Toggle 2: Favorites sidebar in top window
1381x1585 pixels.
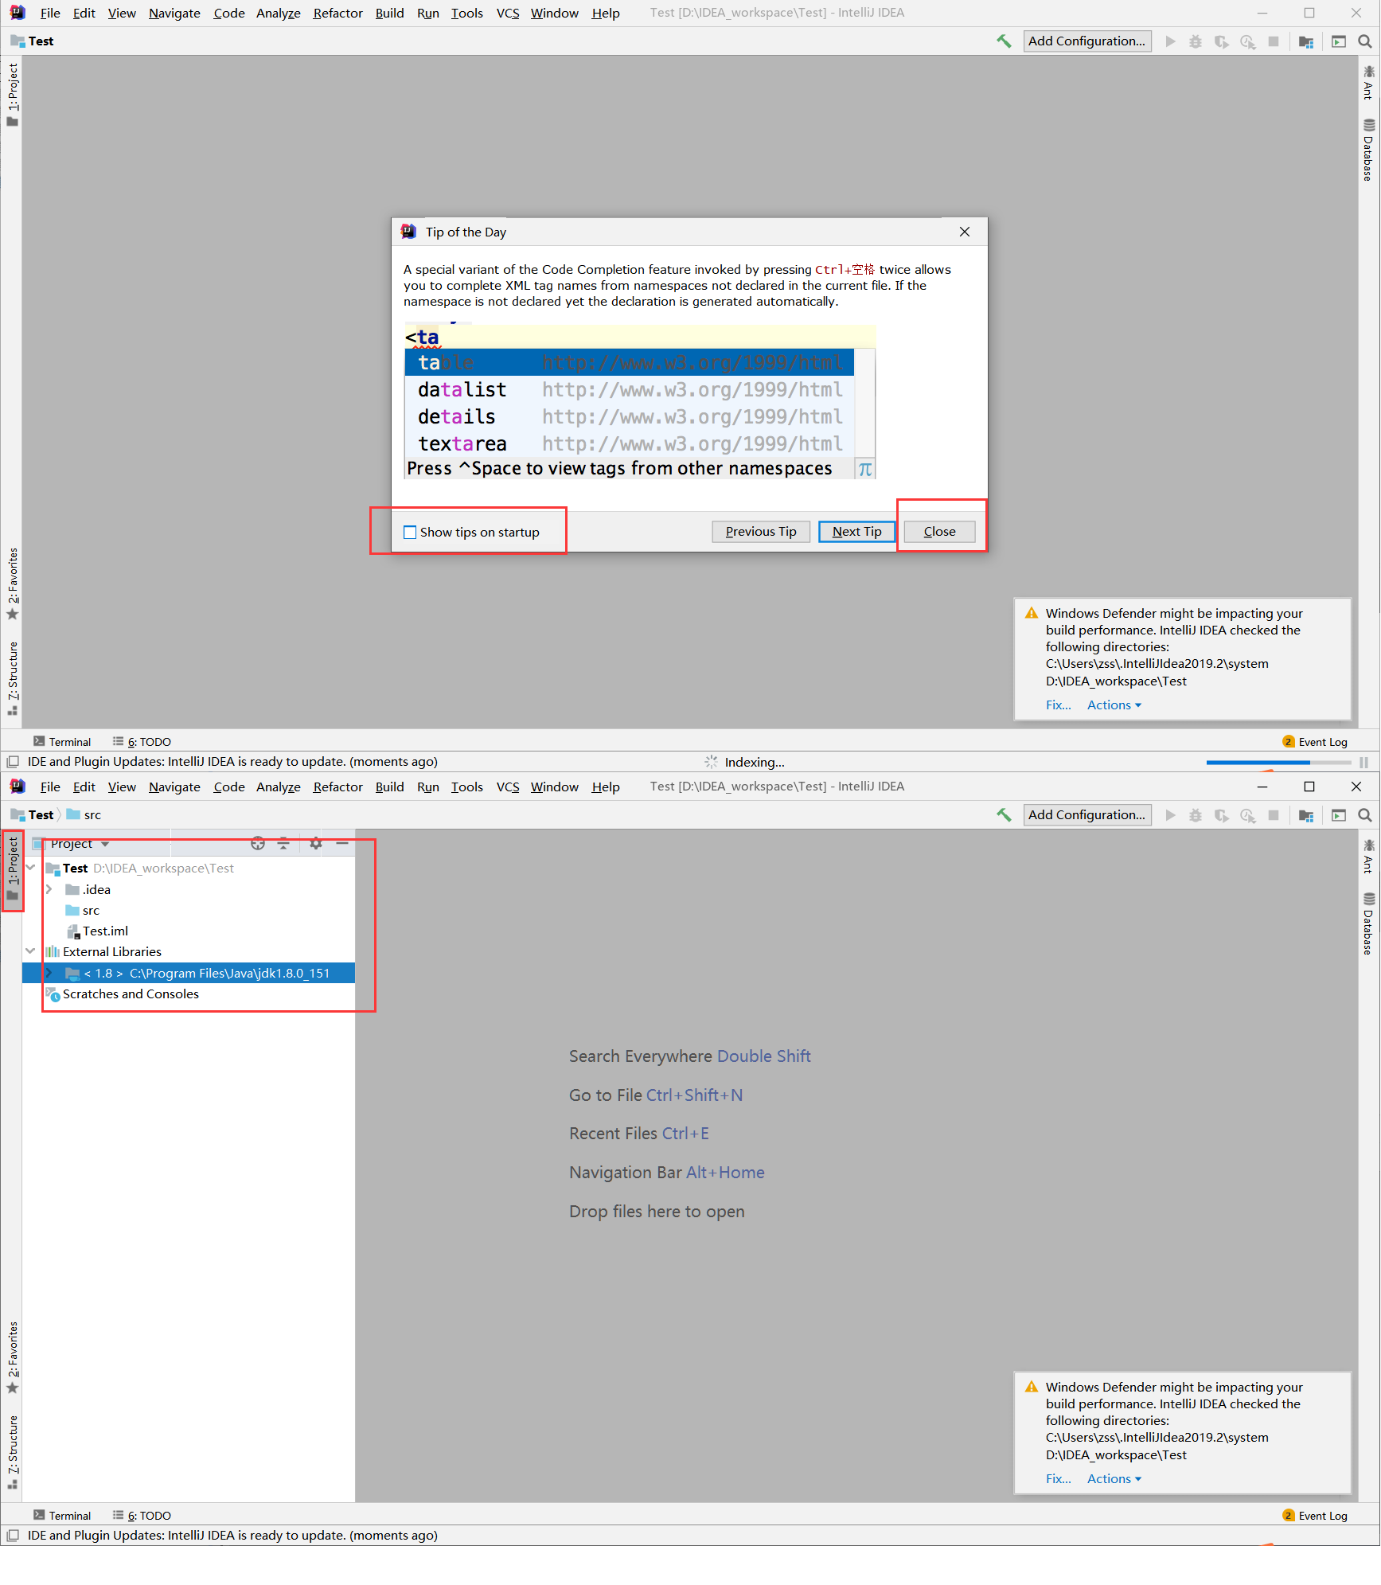pyautogui.click(x=12, y=584)
